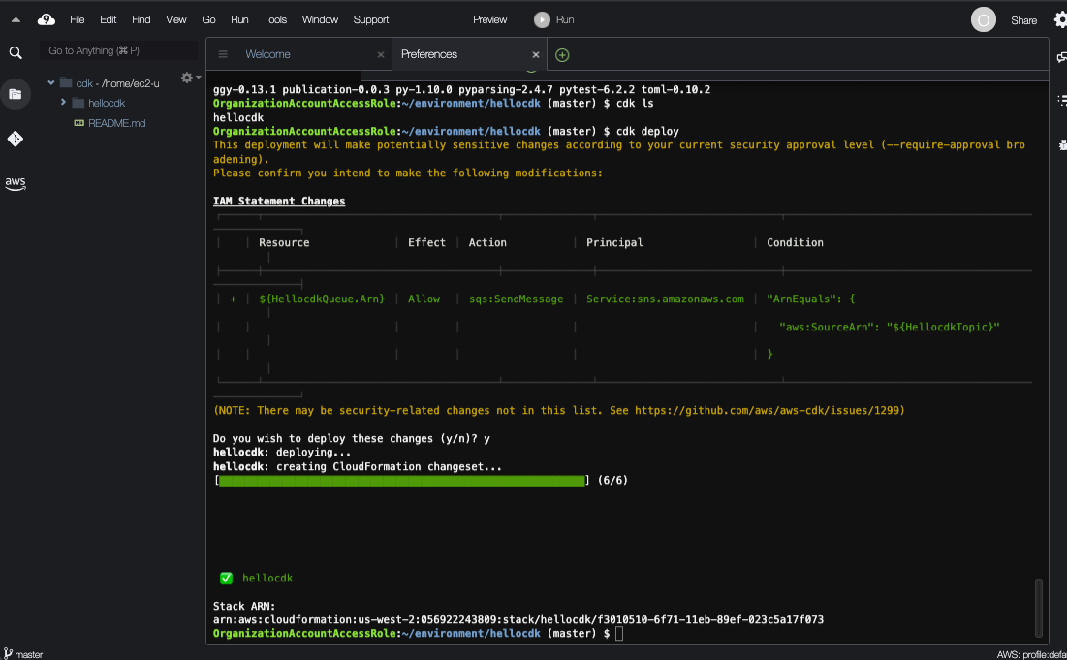Click the "aws:SourceArn" condition line
1067x660 pixels.
890,327
